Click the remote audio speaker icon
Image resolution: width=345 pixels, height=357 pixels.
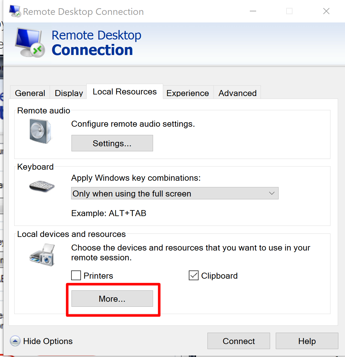click(x=40, y=131)
